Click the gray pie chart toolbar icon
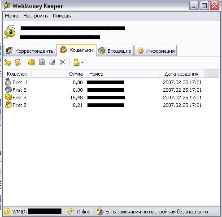This screenshot has width=222, height=217. (52, 62)
